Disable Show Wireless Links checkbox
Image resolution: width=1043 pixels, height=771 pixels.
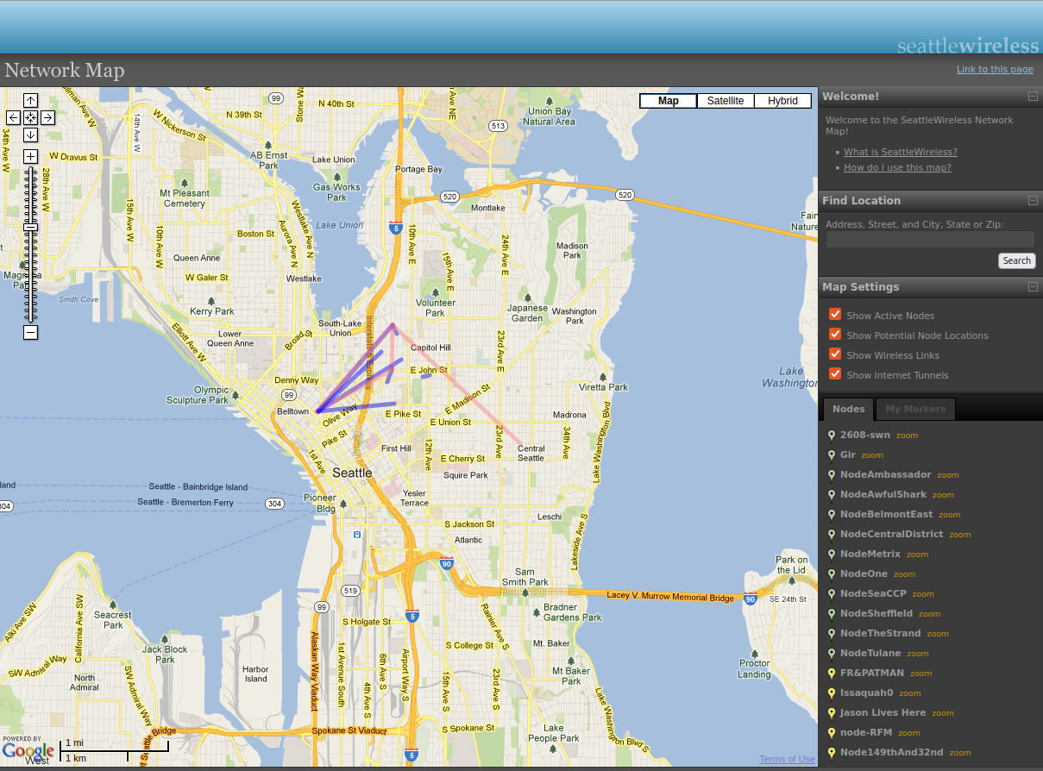pos(835,354)
